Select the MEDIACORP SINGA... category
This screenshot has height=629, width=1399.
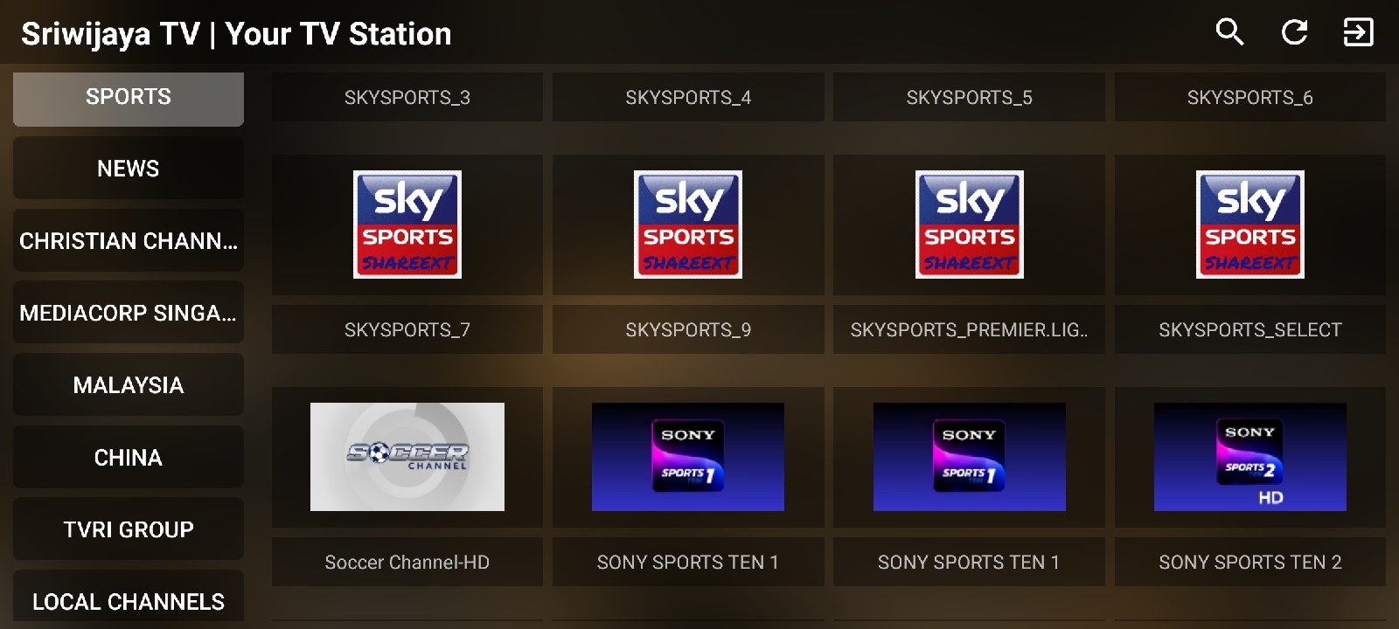click(129, 313)
